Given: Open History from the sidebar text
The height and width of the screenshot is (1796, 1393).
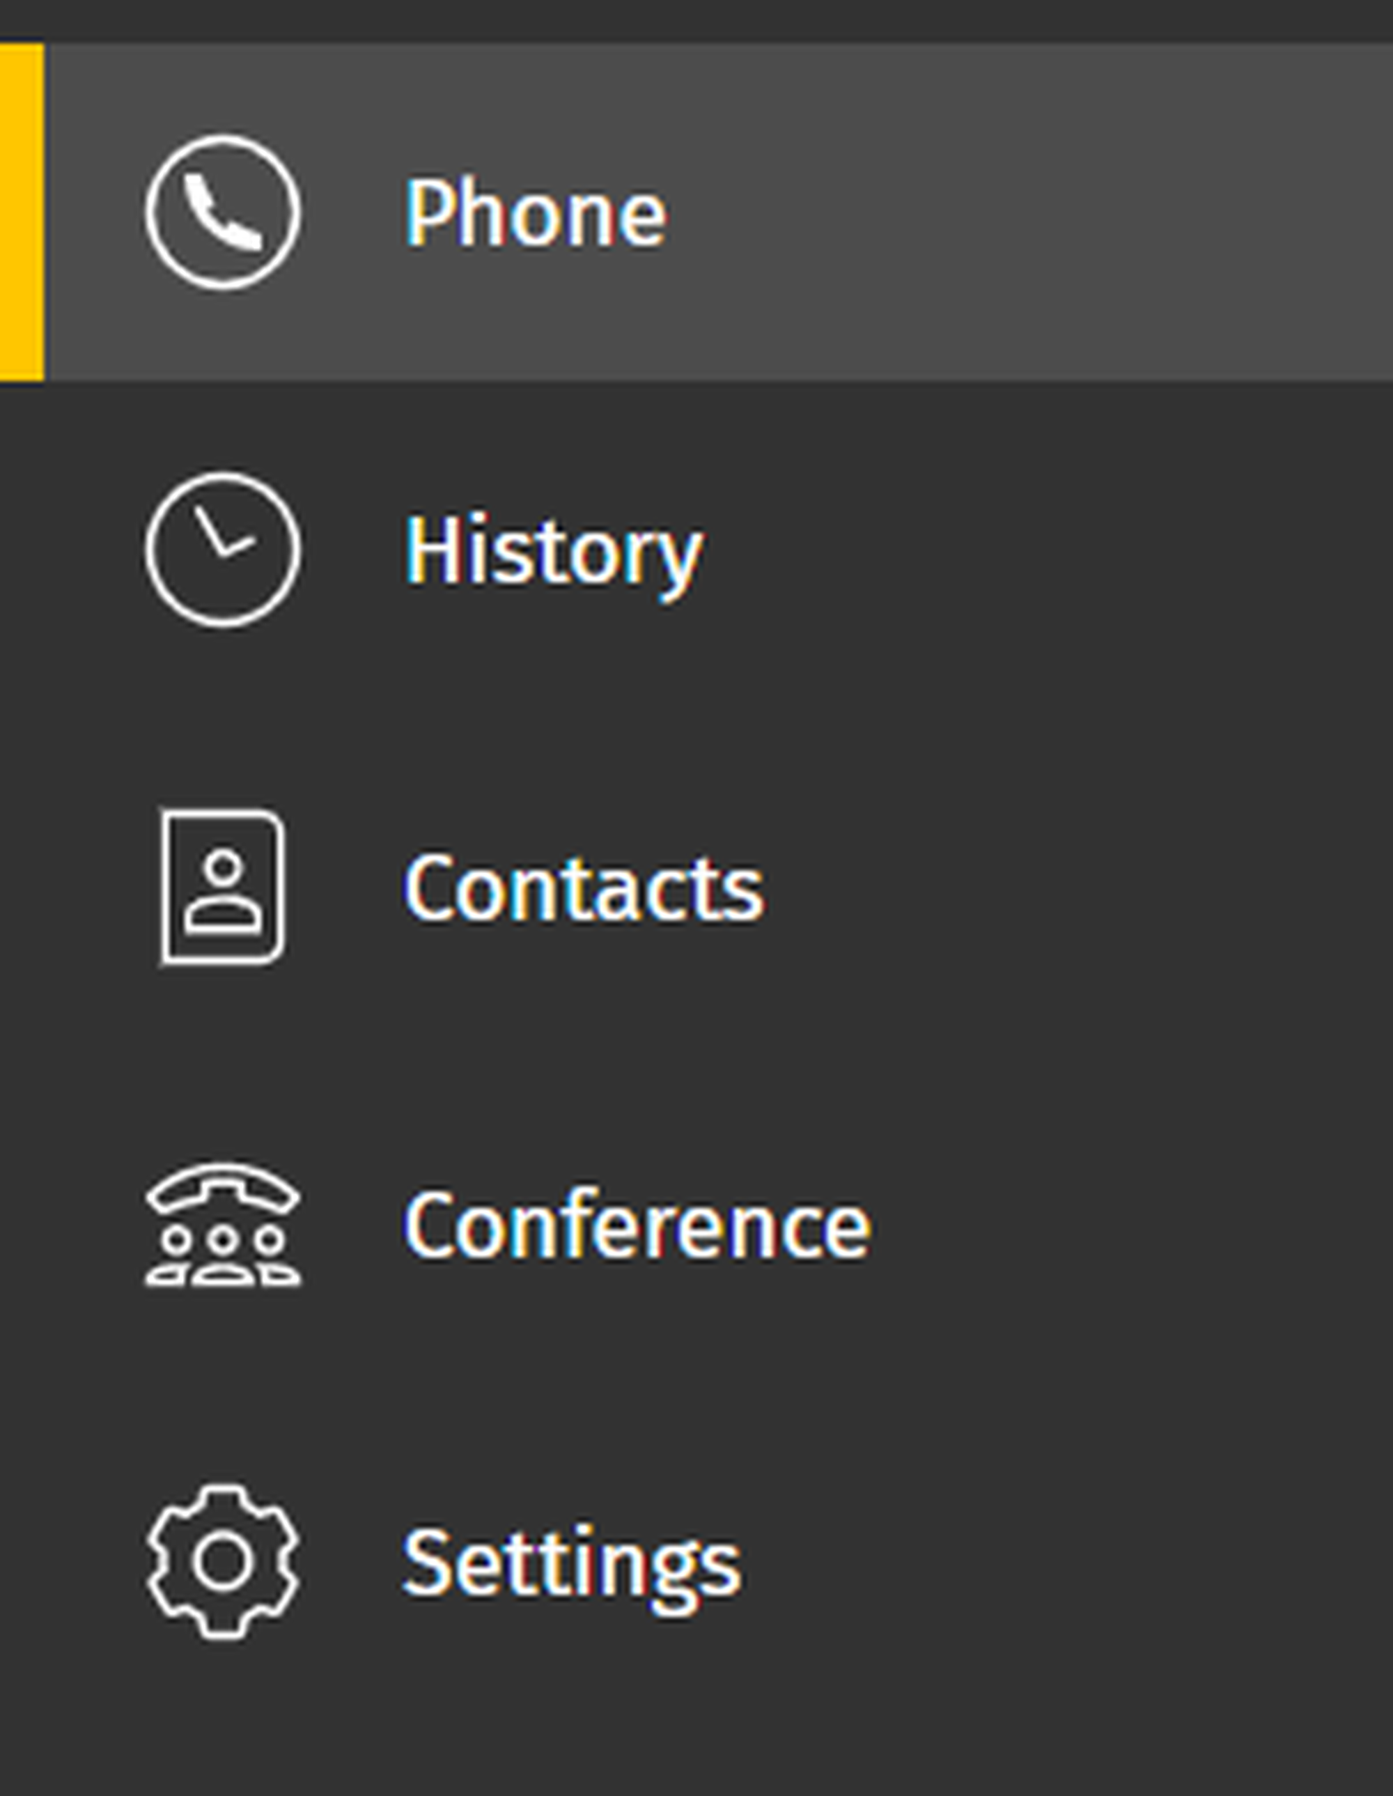Looking at the screenshot, I should point(554,551).
